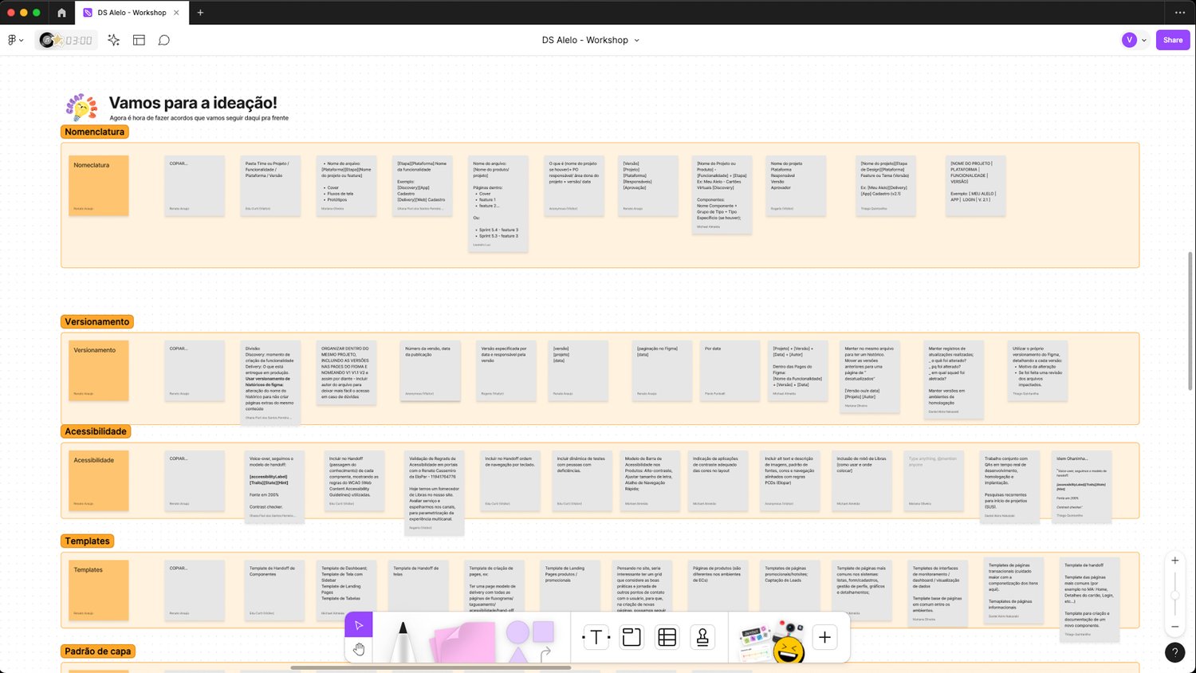Select the orange Versionamento sticky note
The image size is (1196, 673).
tap(99, 371)
